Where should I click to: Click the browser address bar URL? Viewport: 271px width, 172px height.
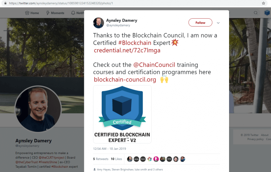pos(61,3)
